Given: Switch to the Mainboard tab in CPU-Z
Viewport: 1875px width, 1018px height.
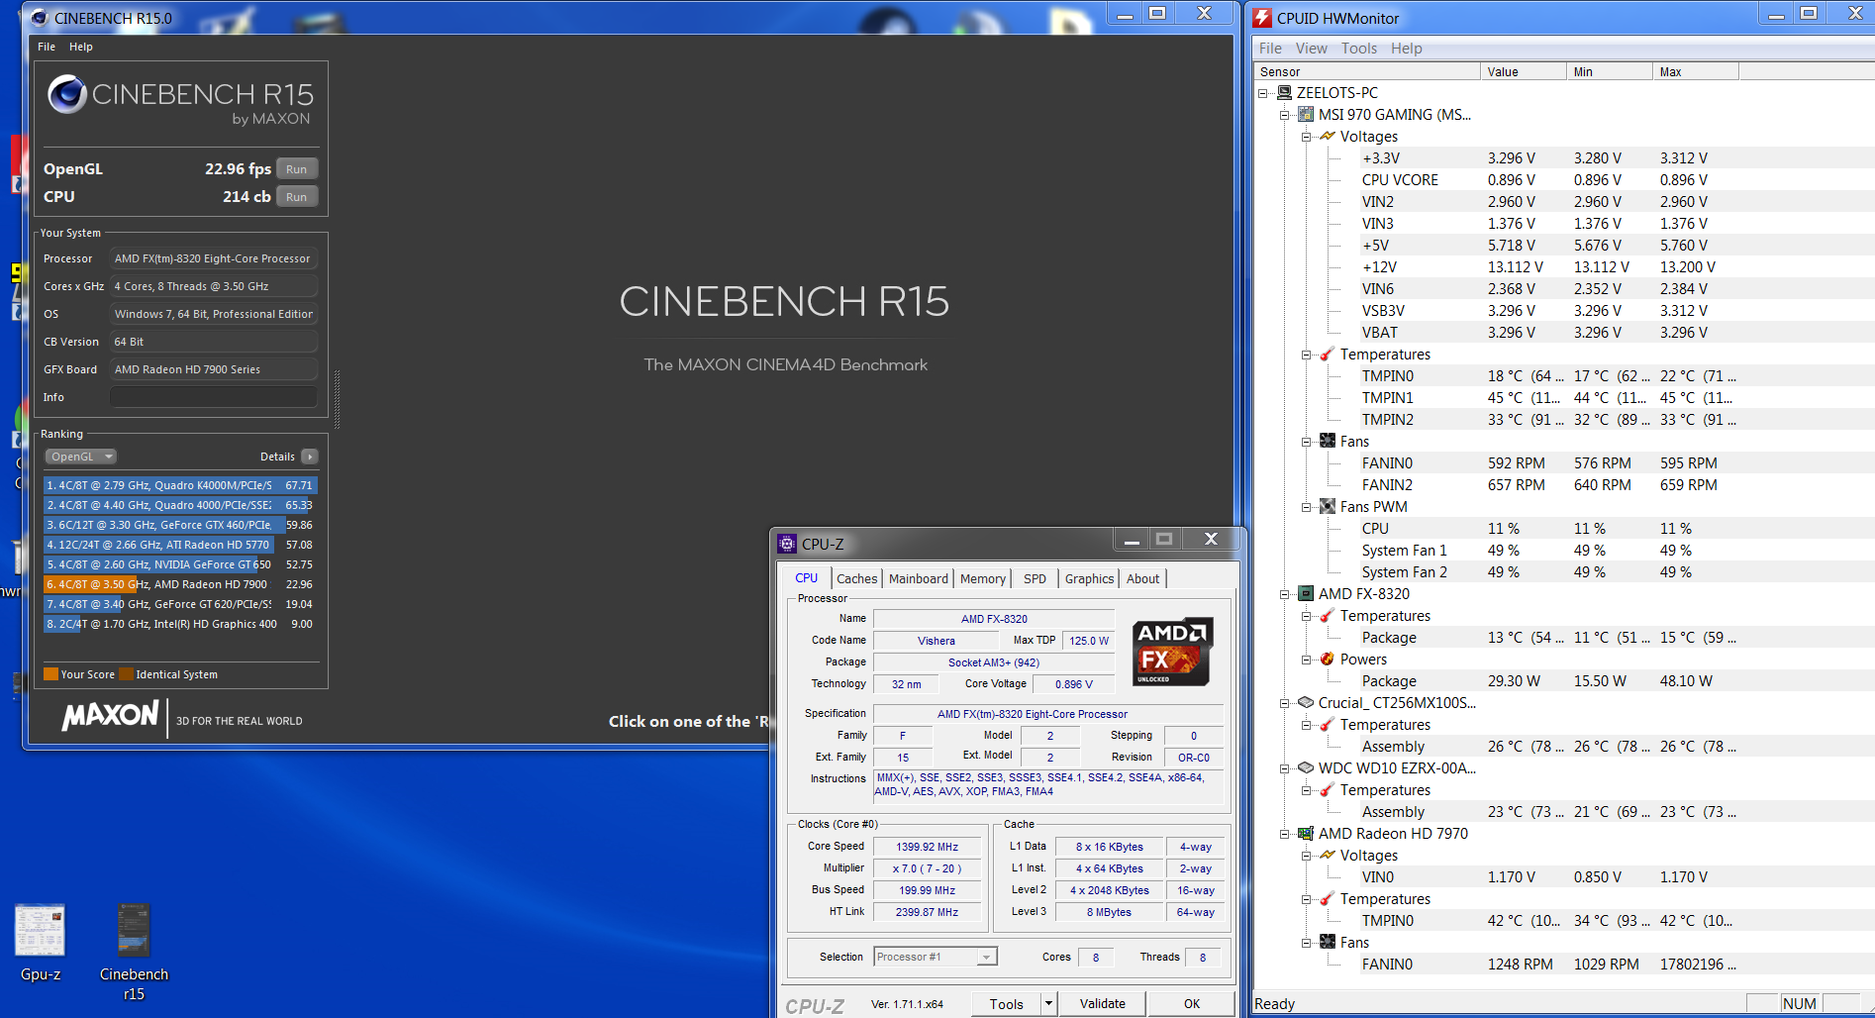Looking at the screenshot, I should 918,578.
